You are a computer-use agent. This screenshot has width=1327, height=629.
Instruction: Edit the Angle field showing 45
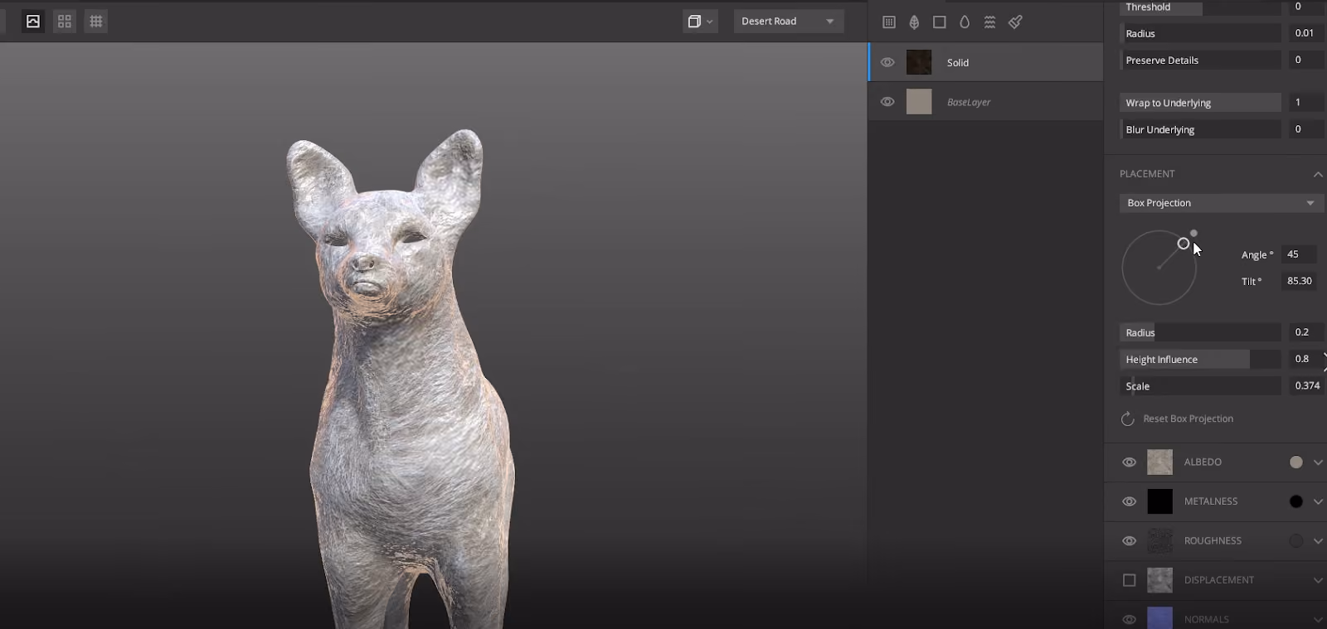pos(1300,254)
